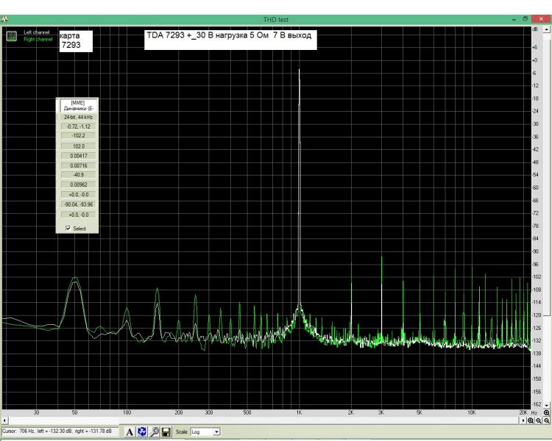The width and height of the screenshot is (552, 441).
Task: Open the magnifier tool in bottom toolbar
Action: tap(154, 431)
